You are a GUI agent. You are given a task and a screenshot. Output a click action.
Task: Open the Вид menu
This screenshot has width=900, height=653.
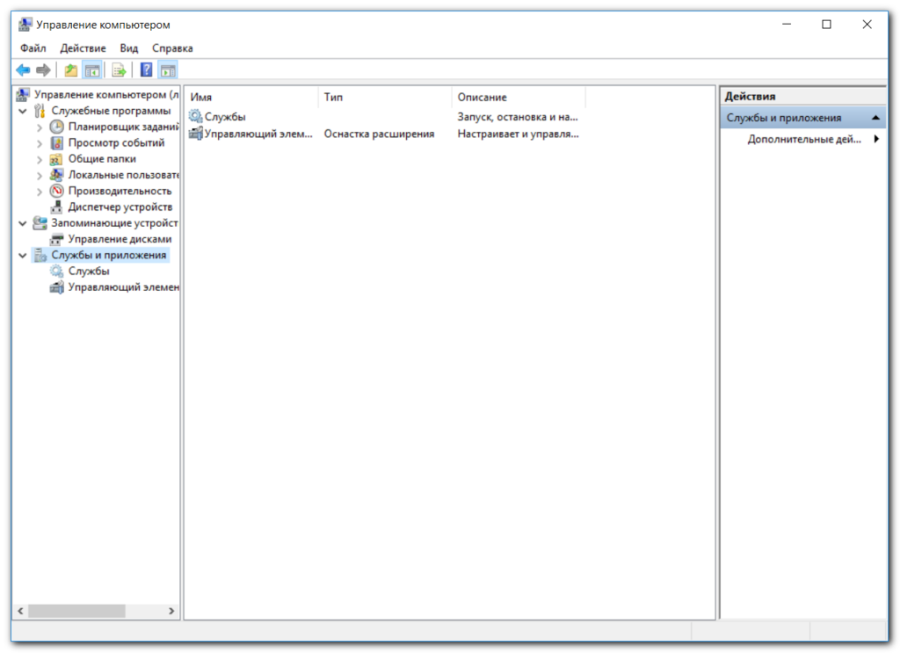tap(129, 48)
